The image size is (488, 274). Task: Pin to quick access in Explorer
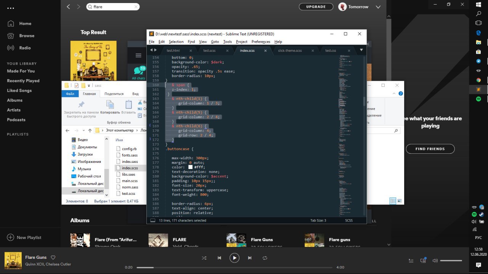pos(81,110)
